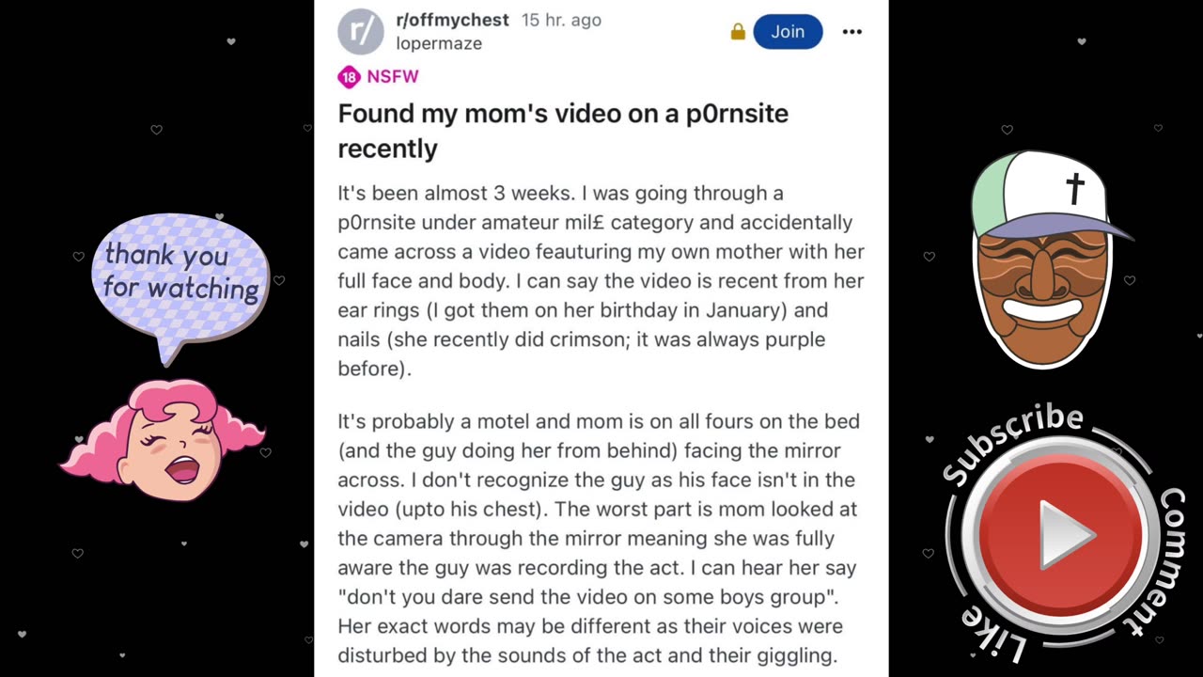Open the post title about mom's video
This screenshot has height=677, width=1203.
pyautogui.click(x=563, y=131)
